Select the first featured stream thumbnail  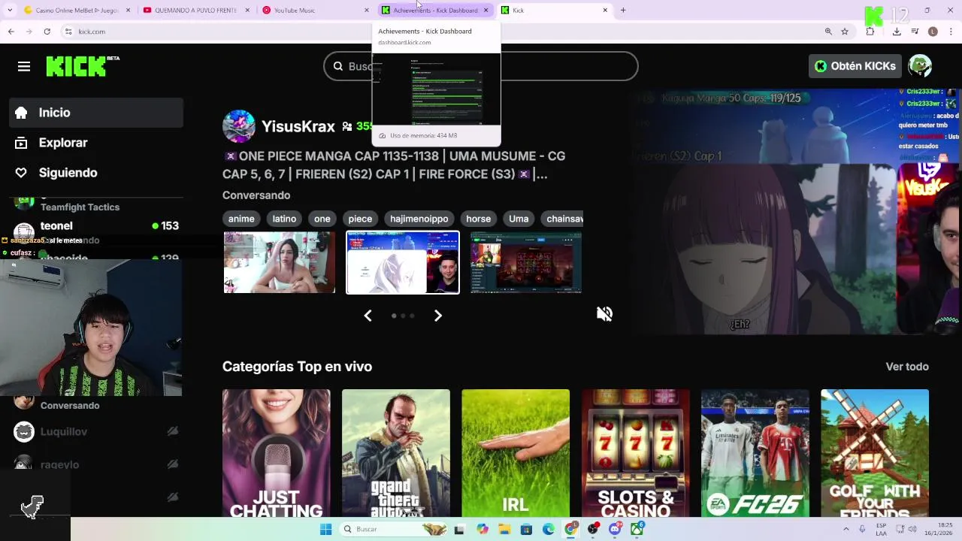pos(280,262)
